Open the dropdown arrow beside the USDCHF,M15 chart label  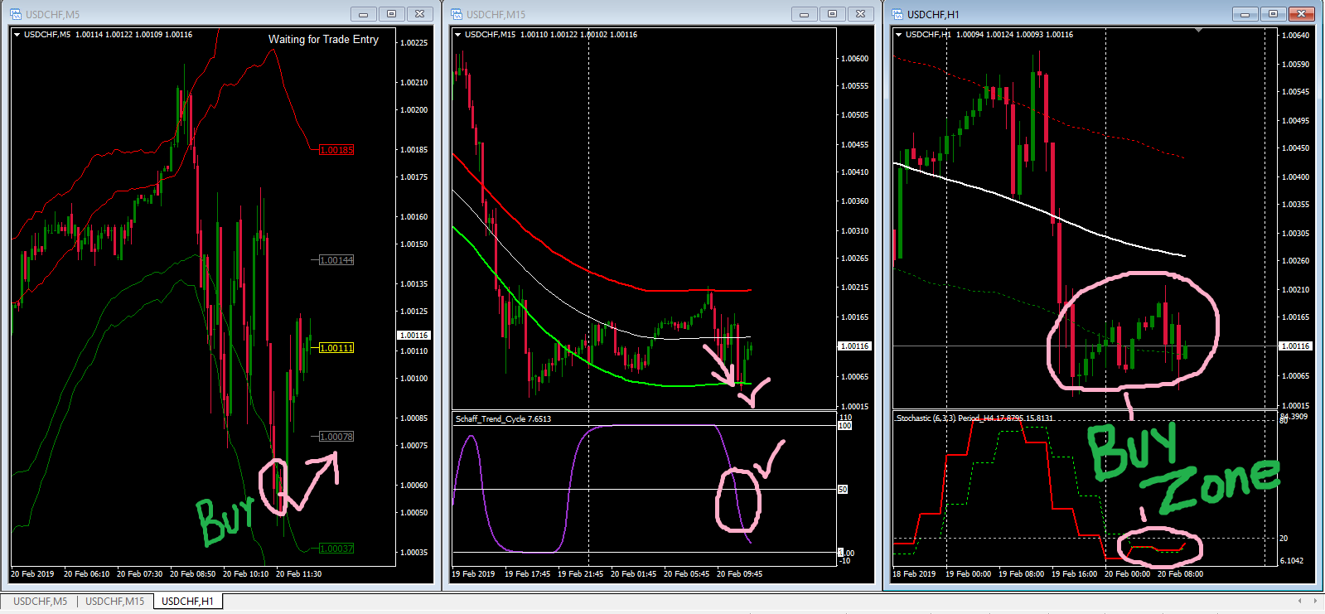click(457, 35)
